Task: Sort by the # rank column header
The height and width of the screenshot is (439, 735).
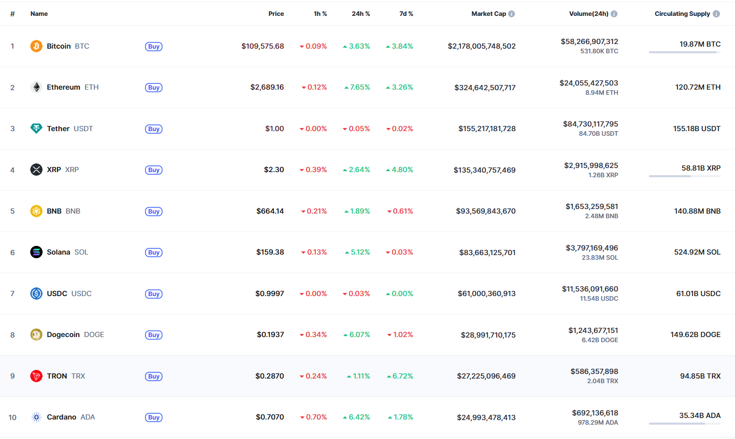Action: pyautogui.click(x=12, y=14)
